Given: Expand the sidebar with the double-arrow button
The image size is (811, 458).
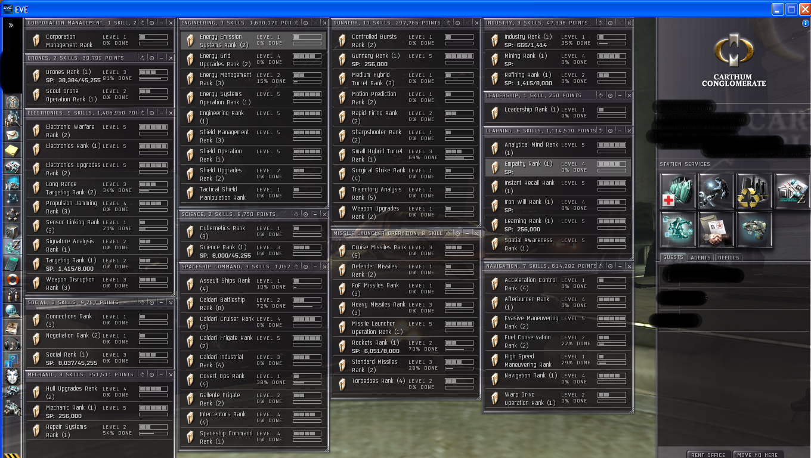Looking at the screenshot, I should 11,26.
